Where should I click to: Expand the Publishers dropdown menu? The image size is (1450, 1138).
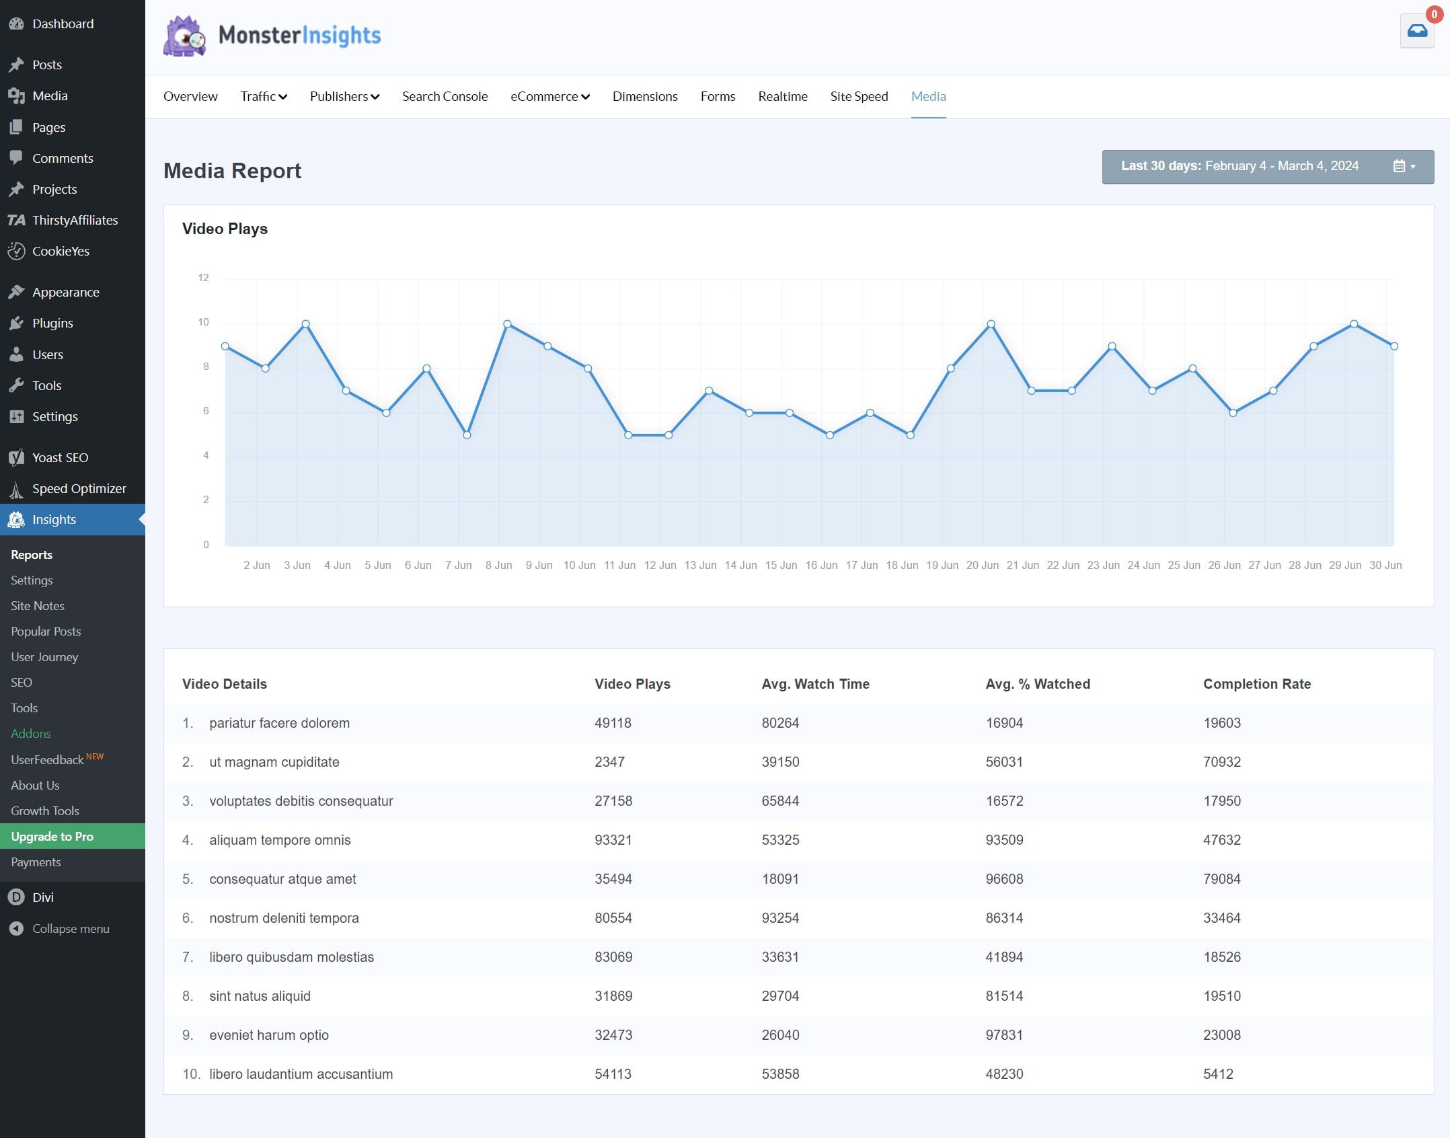click(x=345, y=96)
